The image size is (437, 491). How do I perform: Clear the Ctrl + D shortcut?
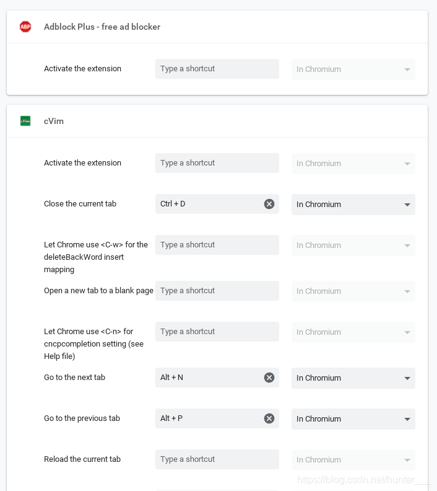[x=269, y=204]
